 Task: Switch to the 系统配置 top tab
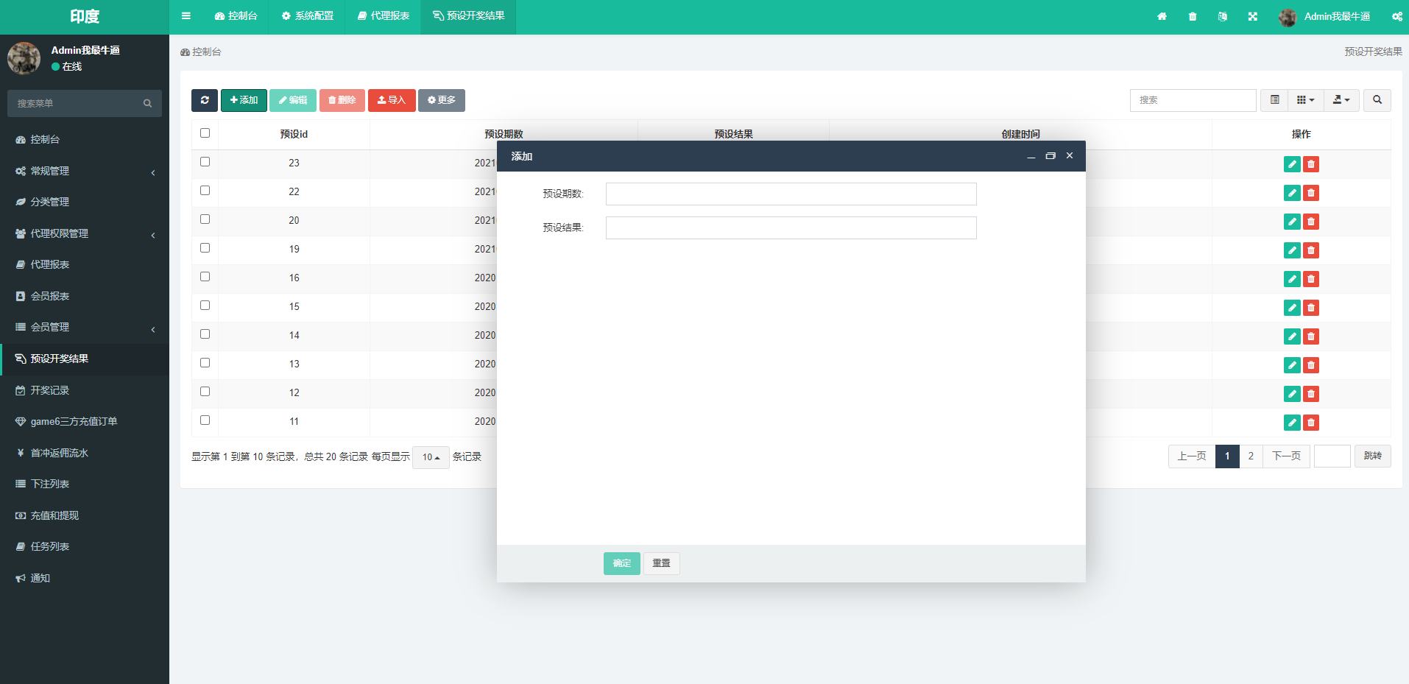tap(308, 16)
